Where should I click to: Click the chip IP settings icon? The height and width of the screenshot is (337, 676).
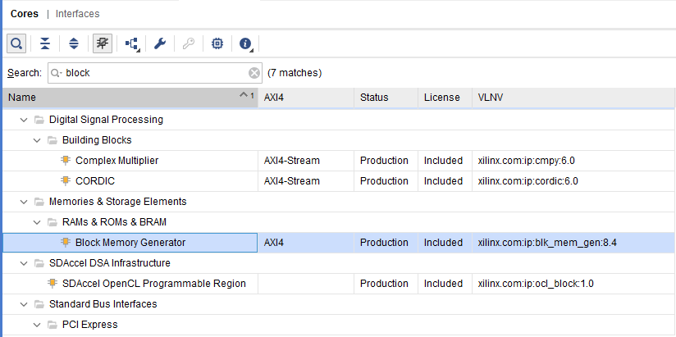217,43
